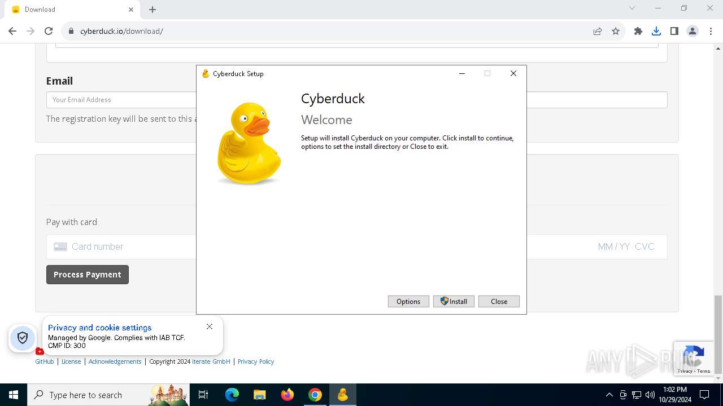Open the clock showing 1:02 PM
The height and width of the screenshot is (406, 723).
tap(674, 395)
